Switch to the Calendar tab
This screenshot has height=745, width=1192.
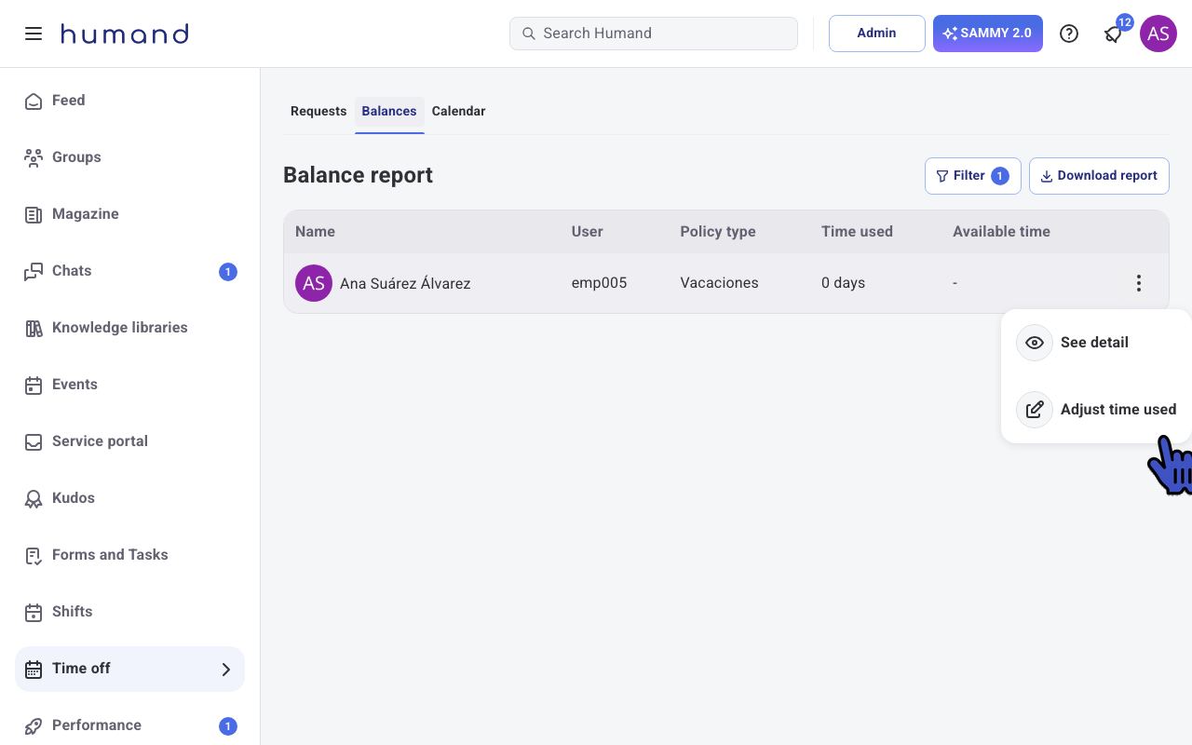click(458, 111)
